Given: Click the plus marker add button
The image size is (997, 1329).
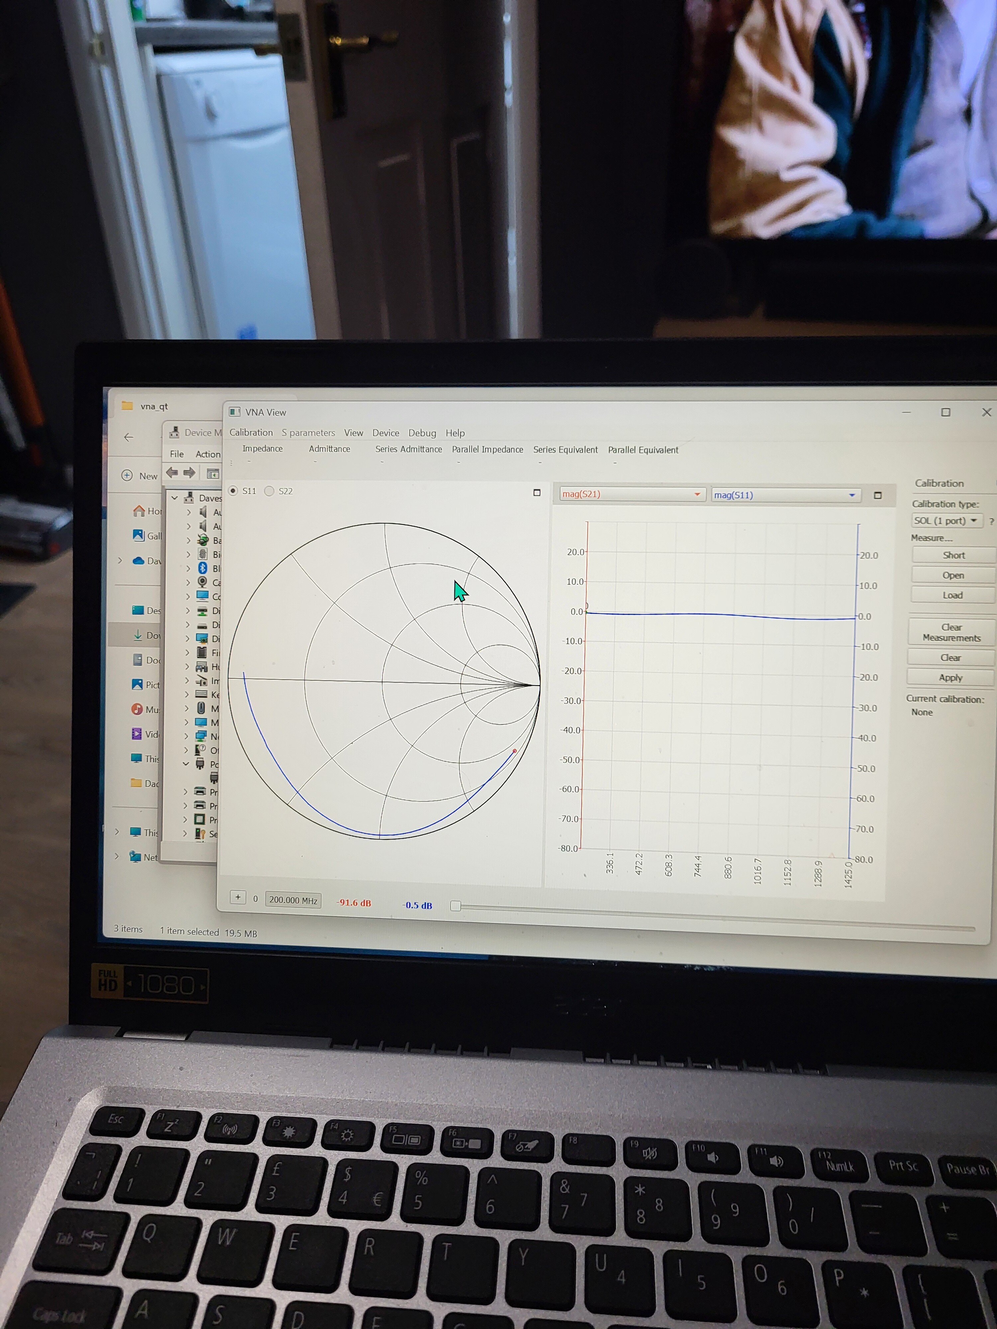Looking at the screenshot, I should click(x=238, y=898).
